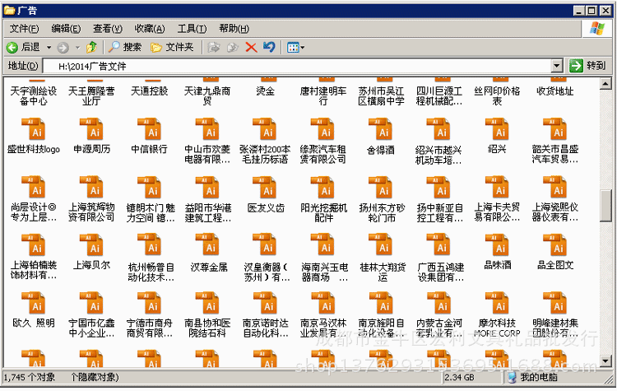The height and width of the screenshot is (391, 617).
Task: Click the file name 天通控股
Action: (149, 91)
